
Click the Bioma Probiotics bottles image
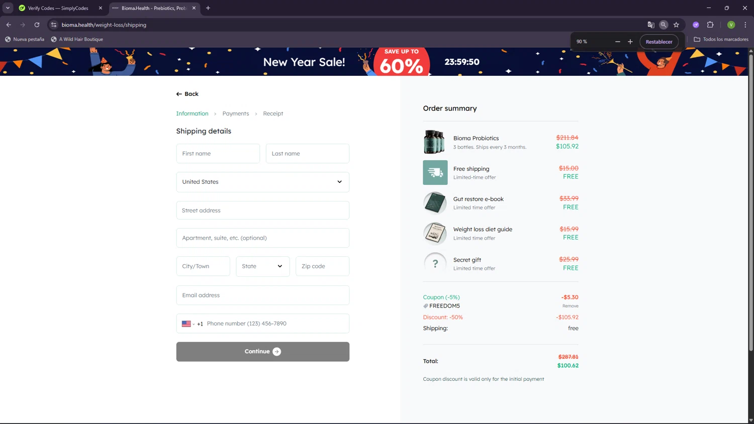coord(434,142)
